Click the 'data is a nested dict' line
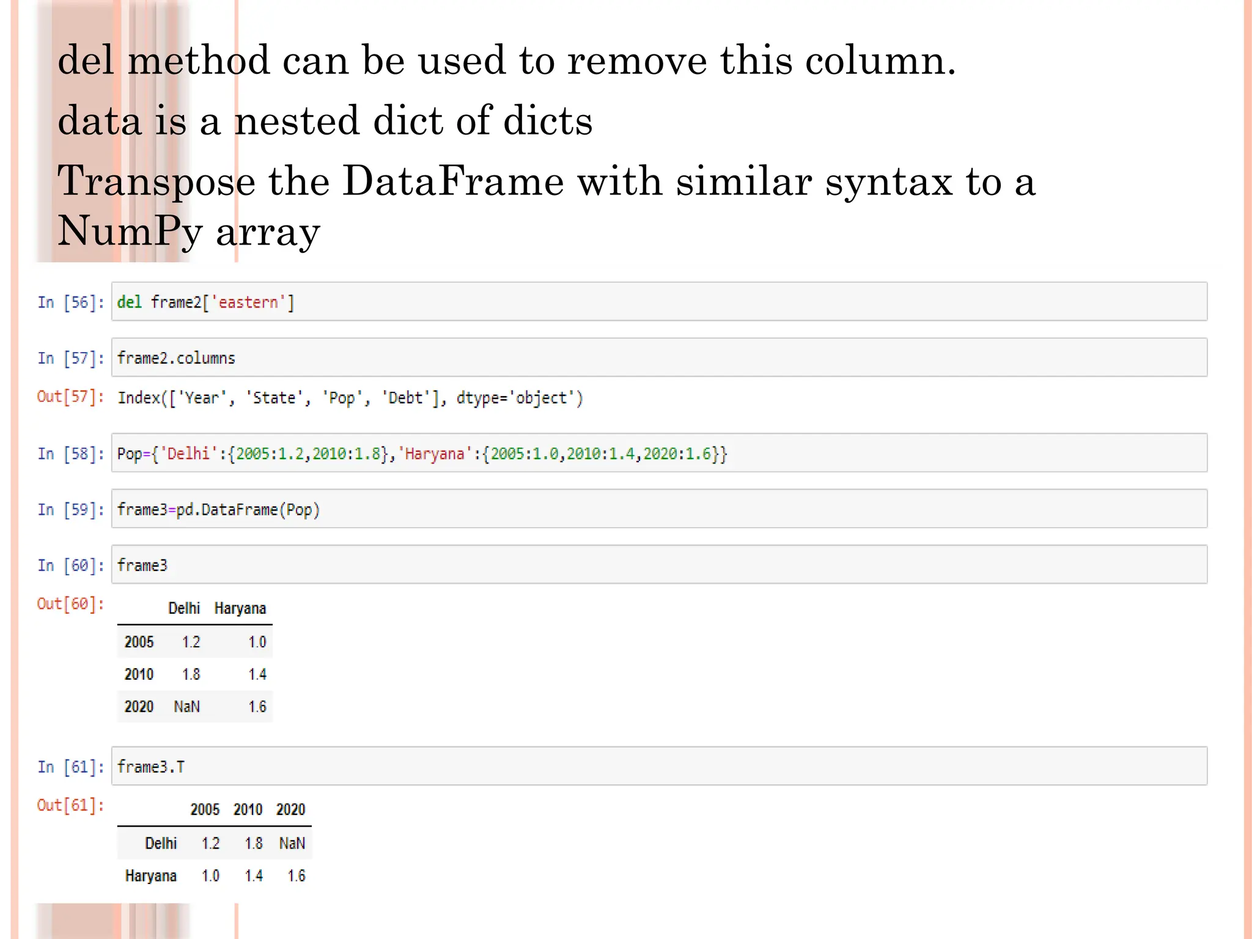Screen dimensions: 1252x939 325,120
